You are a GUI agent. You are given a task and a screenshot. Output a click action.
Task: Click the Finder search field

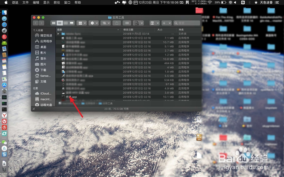(187, 23)
